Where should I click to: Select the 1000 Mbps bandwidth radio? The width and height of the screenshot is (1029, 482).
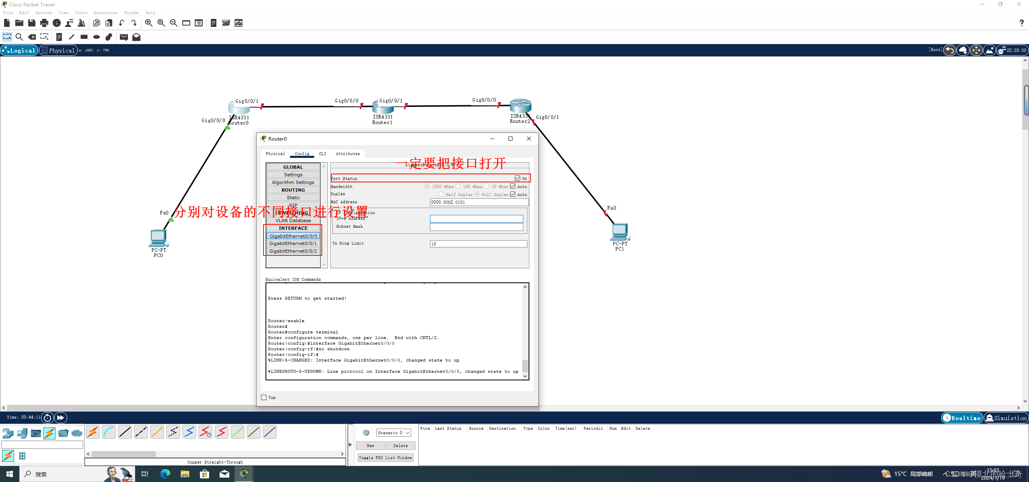pyautogui.click(x=427, y=186)
